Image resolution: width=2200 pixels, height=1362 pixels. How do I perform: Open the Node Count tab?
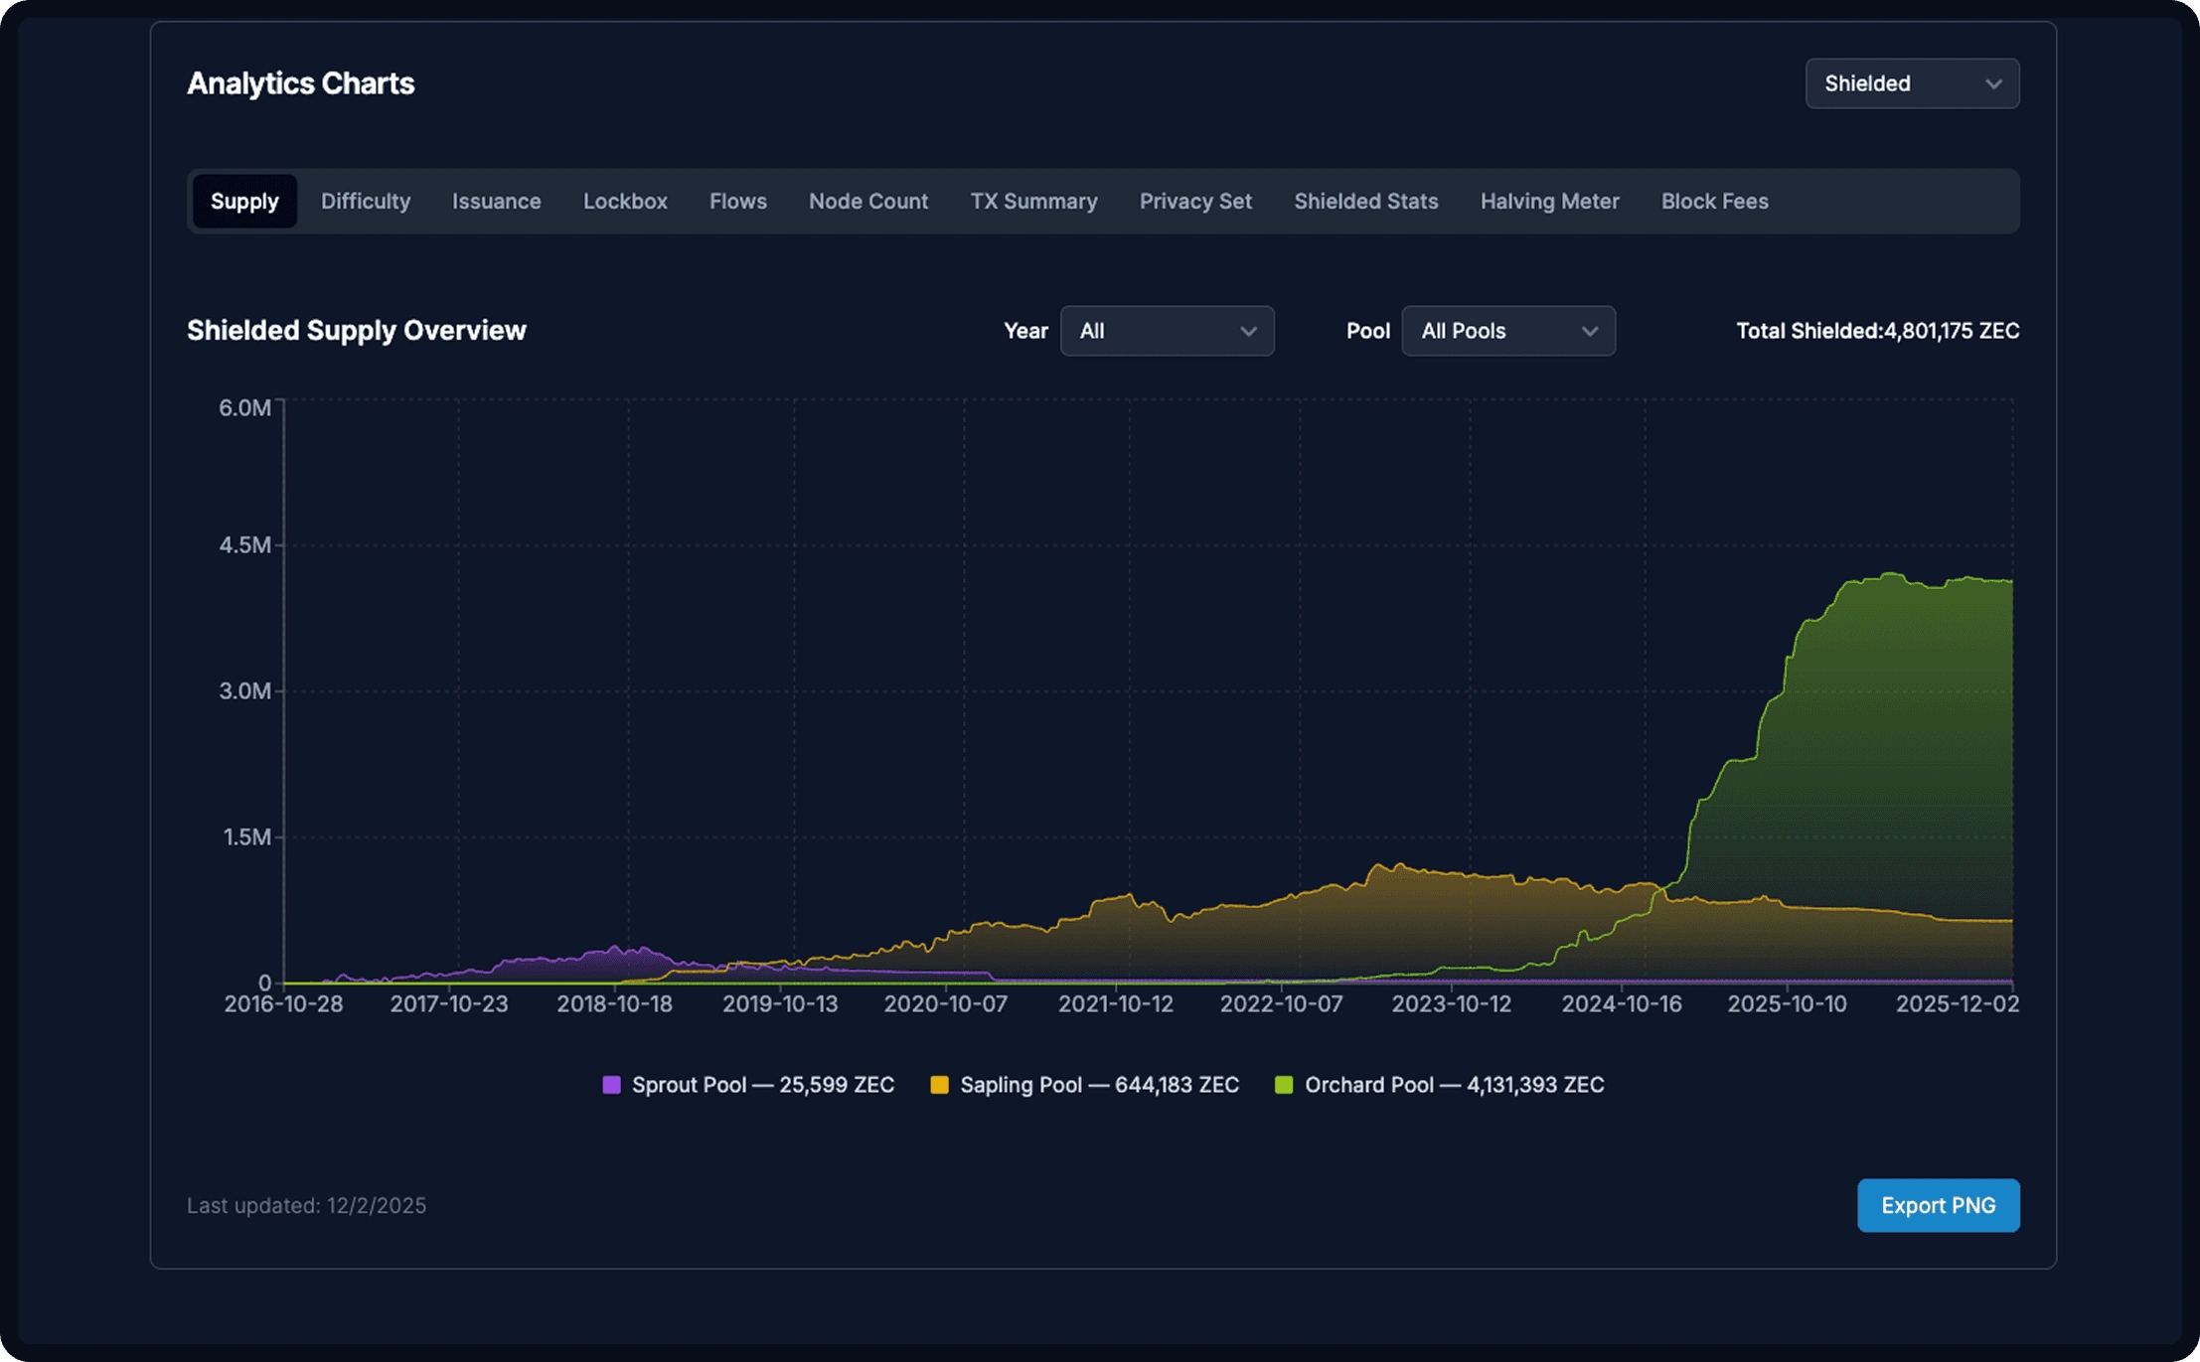click(867, 202)
